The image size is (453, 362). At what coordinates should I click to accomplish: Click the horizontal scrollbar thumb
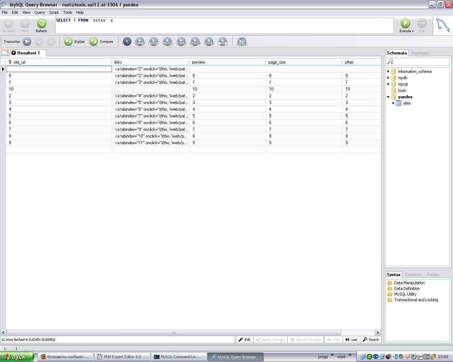(x=174, y=333)
